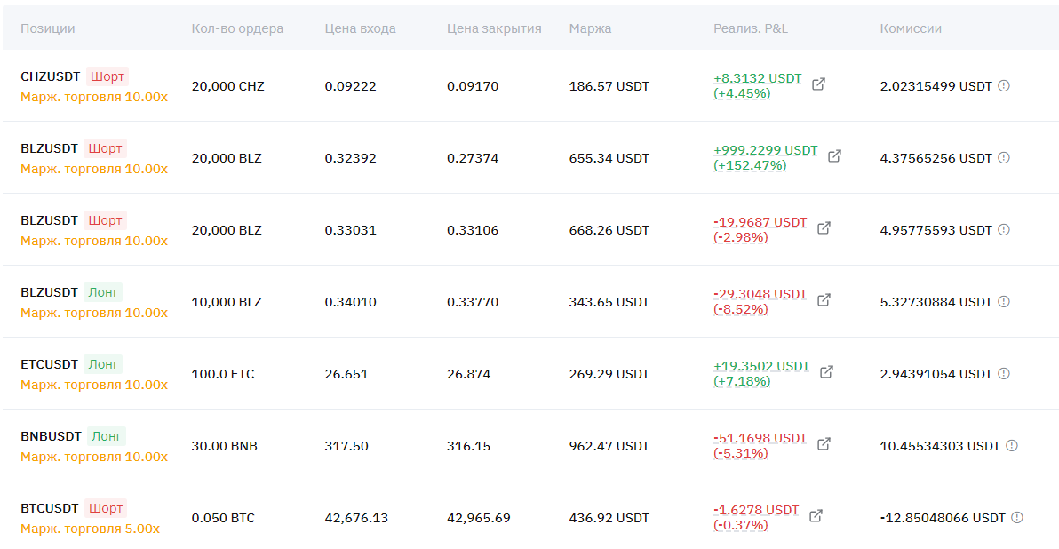The height and width of the screenshot is (549, 1059).
Task: Open share icon beside -51.1698 USDT P&L
Action: pos(824,443)
